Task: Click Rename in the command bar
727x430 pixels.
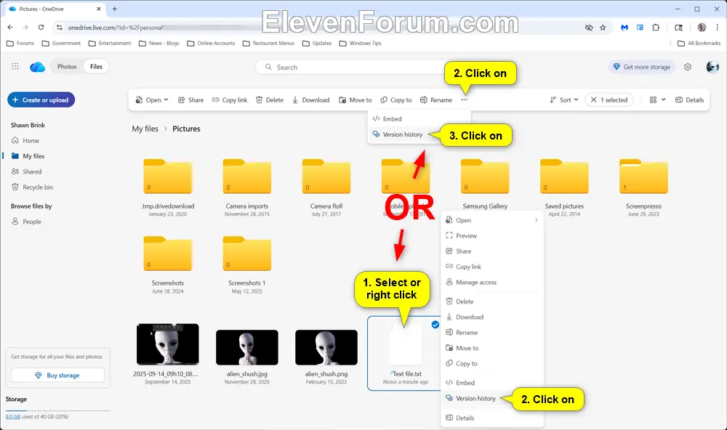Action: (435, 100)
